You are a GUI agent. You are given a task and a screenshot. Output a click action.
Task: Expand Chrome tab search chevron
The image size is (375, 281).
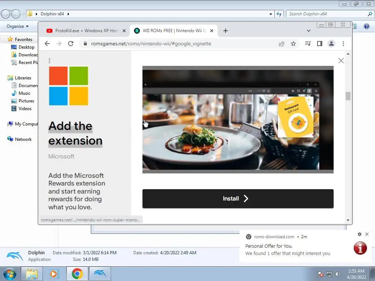(x=308, y=31)
